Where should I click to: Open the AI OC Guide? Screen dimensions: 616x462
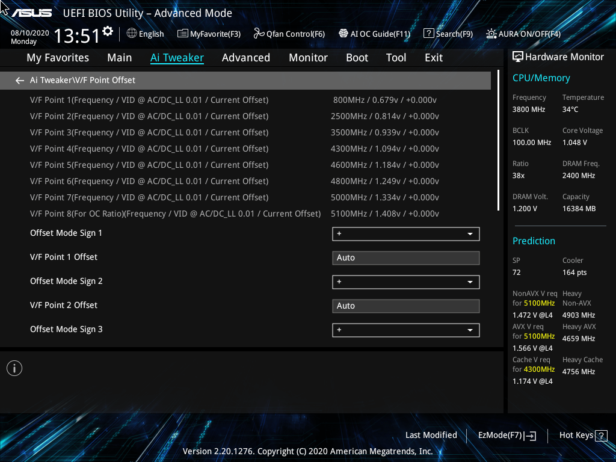(x=375, y=34)
